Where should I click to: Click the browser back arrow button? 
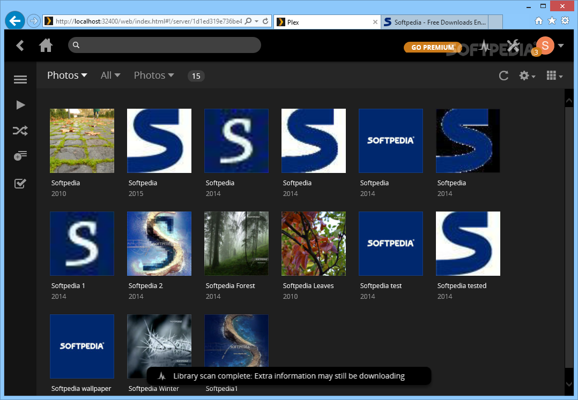[x=15, y=20]
